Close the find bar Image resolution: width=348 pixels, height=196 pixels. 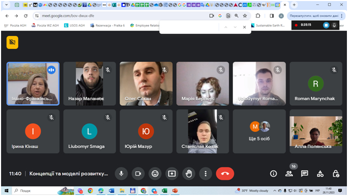(244, 27)
